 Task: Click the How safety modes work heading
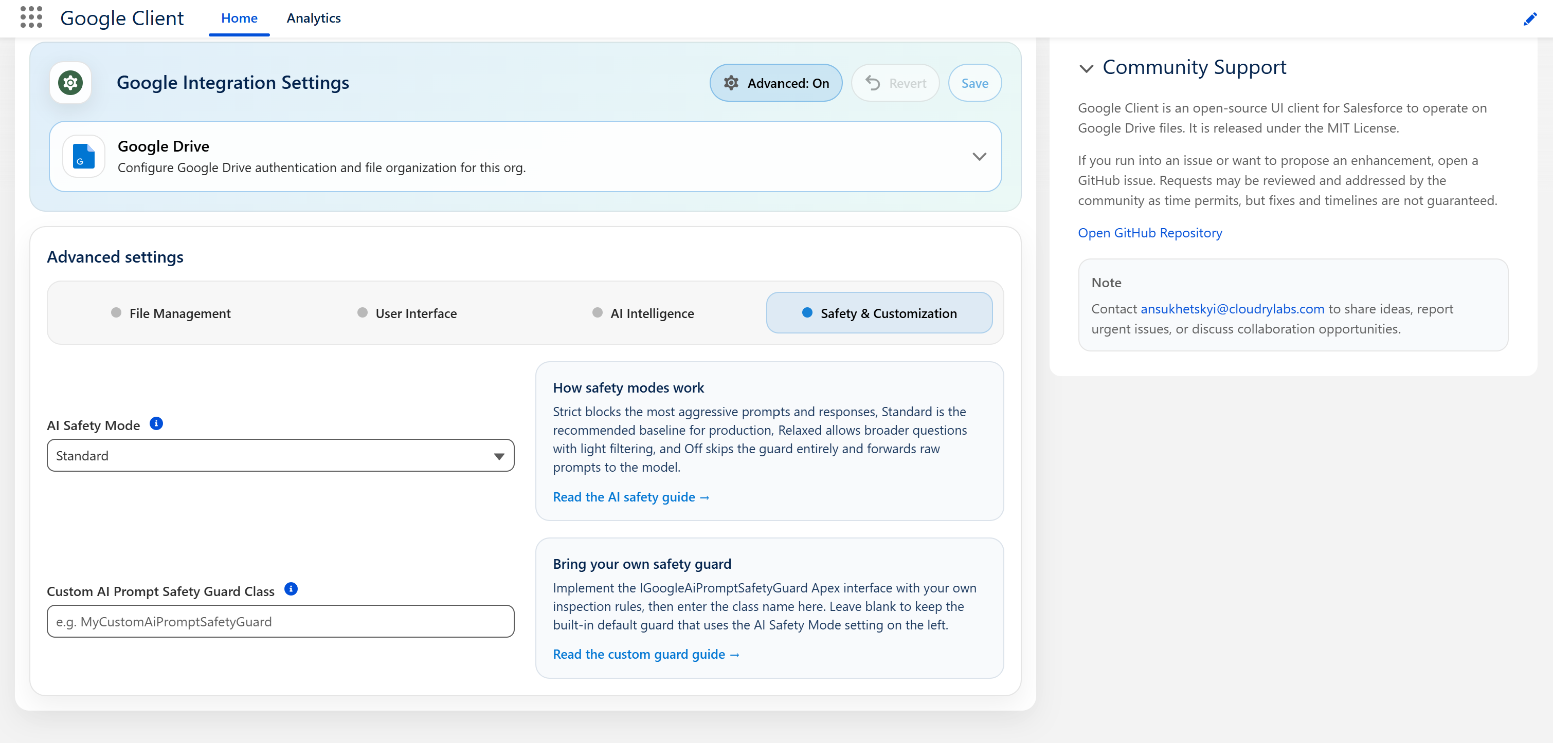[x=628, y=388]
